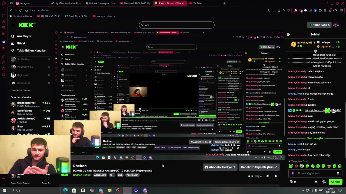Click the purple microphone icon in chat input

pos(293,174)
